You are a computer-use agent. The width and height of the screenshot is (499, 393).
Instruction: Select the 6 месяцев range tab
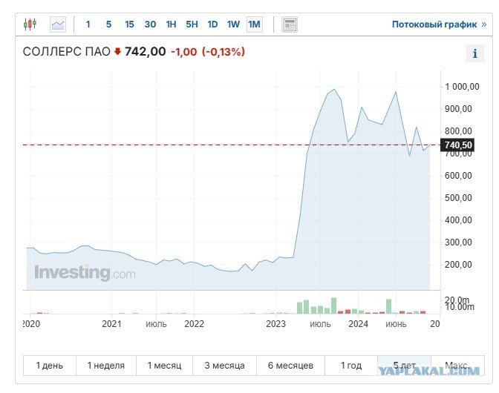pyautogui.click(x=290, y=366)
